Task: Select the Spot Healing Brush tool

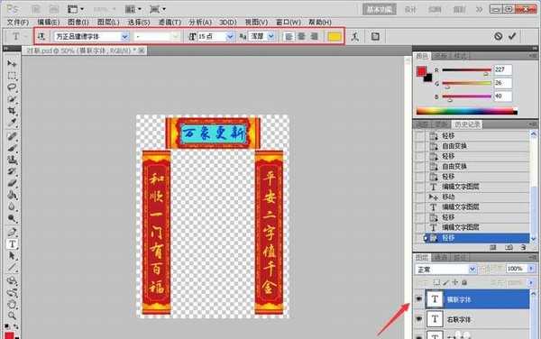Action: [x=12, y=136]
